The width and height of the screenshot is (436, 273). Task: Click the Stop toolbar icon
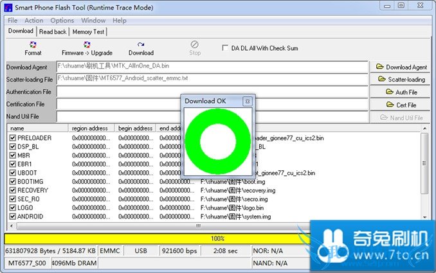195,48
